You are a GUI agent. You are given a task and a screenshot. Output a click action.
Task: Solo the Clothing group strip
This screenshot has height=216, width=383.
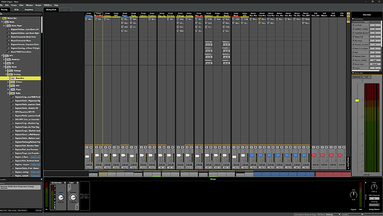click(87, 147)
